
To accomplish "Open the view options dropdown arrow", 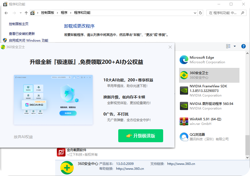I will pos(235,46).
